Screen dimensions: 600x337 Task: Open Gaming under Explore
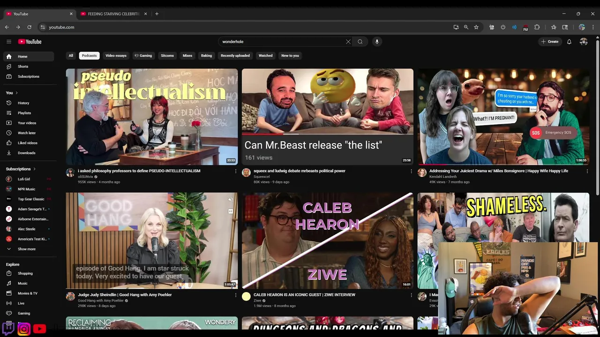click(28, 313)
